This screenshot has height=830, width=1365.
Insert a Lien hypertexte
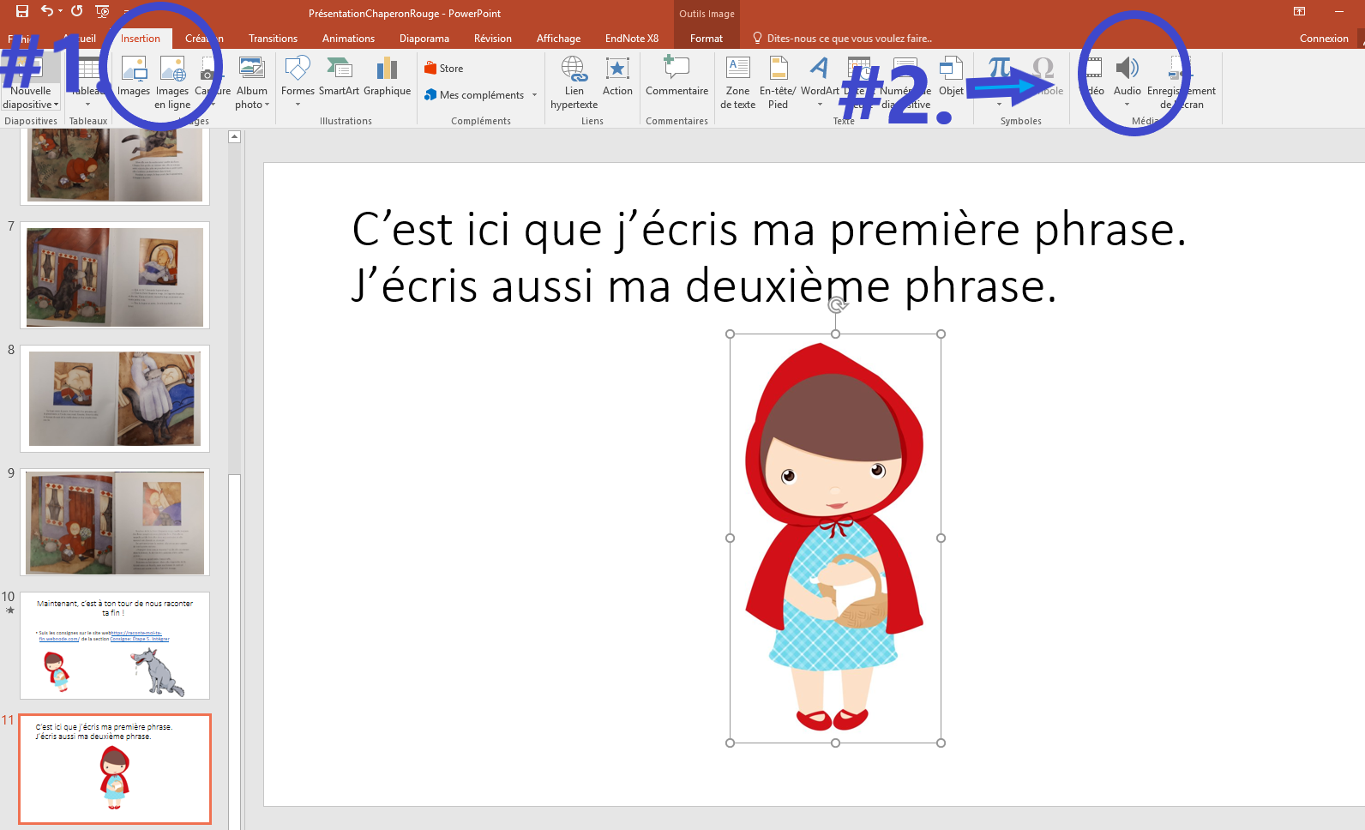coord(574,83)
